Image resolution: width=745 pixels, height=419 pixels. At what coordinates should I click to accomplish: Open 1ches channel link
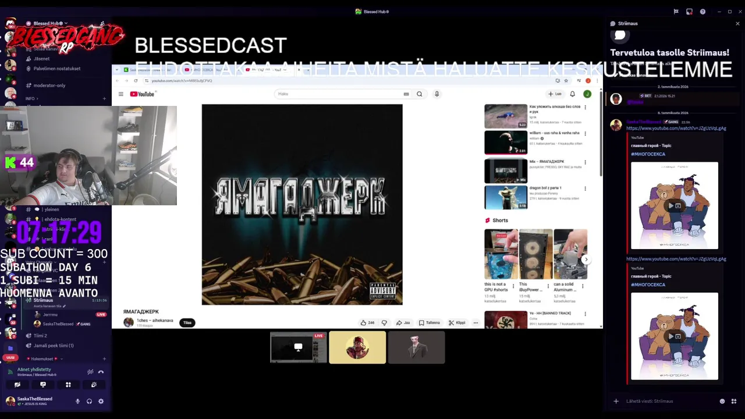coord(154,321)
